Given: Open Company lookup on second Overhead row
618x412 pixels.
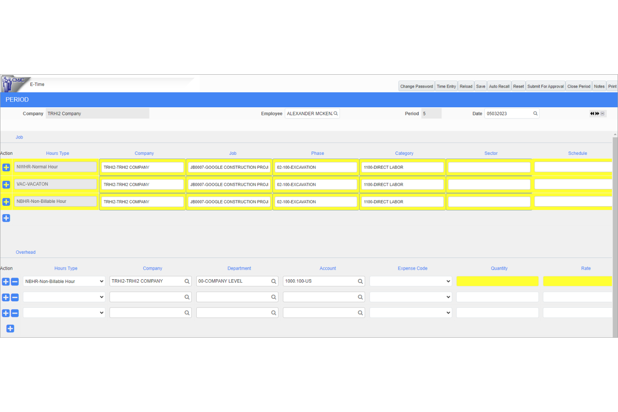Looking at the screenshot, I should pyautogui.click(x=187, y=297).
